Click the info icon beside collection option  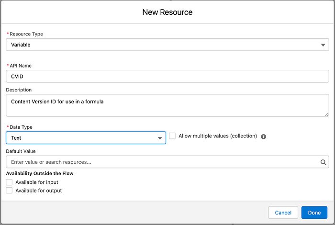[x=264, y=136]
